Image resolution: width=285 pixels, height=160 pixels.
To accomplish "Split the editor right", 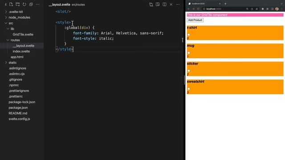I will 164,4.
